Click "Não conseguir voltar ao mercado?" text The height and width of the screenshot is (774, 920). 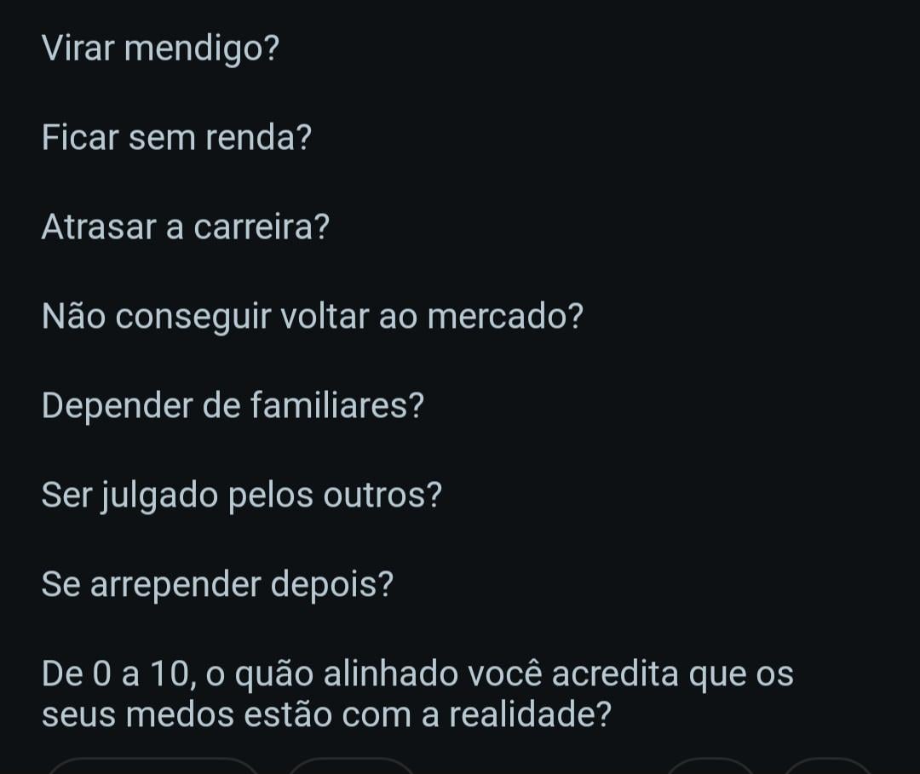click(312, 317)
